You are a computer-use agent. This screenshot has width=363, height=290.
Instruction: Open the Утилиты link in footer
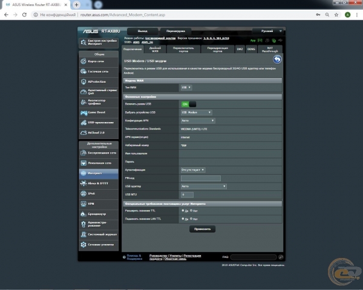point(175,256)
